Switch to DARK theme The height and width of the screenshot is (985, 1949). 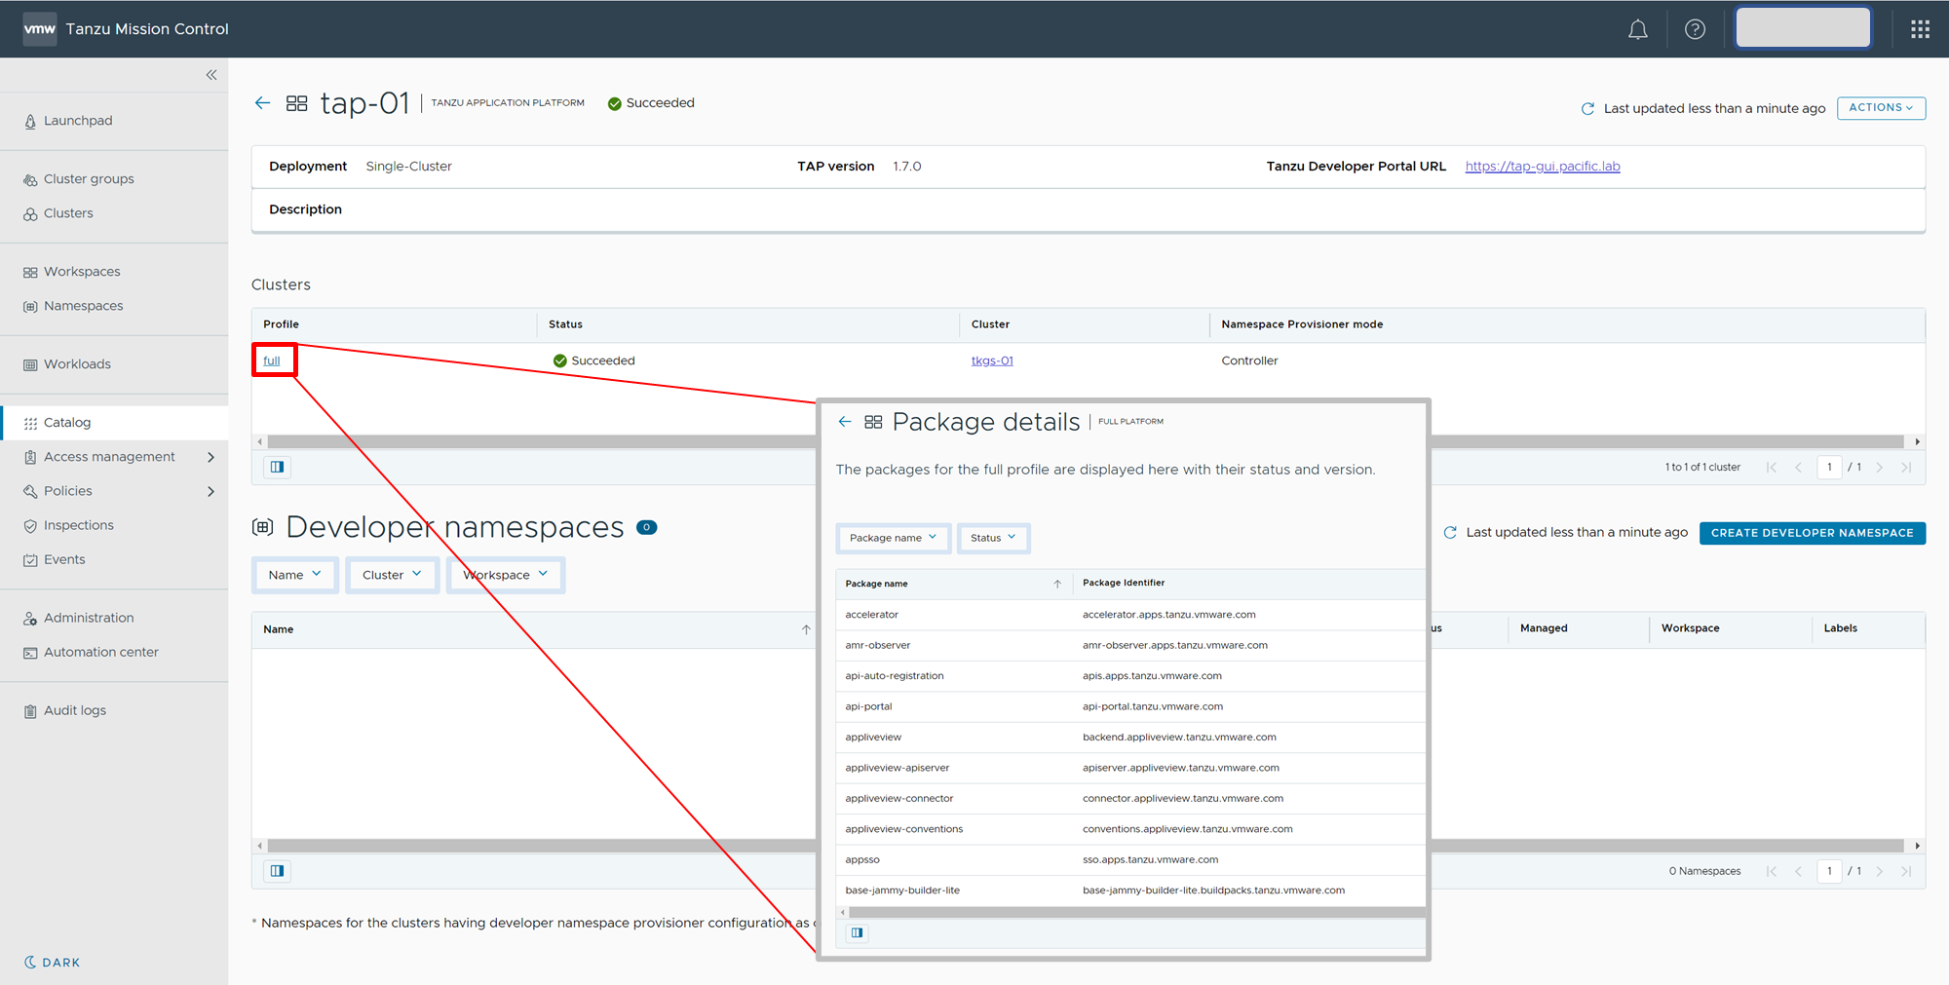(53, 963)
